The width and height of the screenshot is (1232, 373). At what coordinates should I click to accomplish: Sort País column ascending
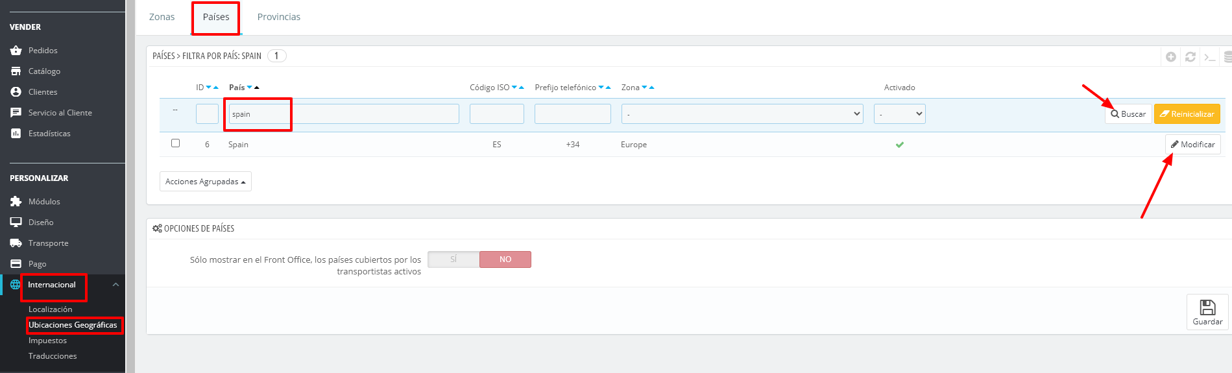[x=257, y=88]
